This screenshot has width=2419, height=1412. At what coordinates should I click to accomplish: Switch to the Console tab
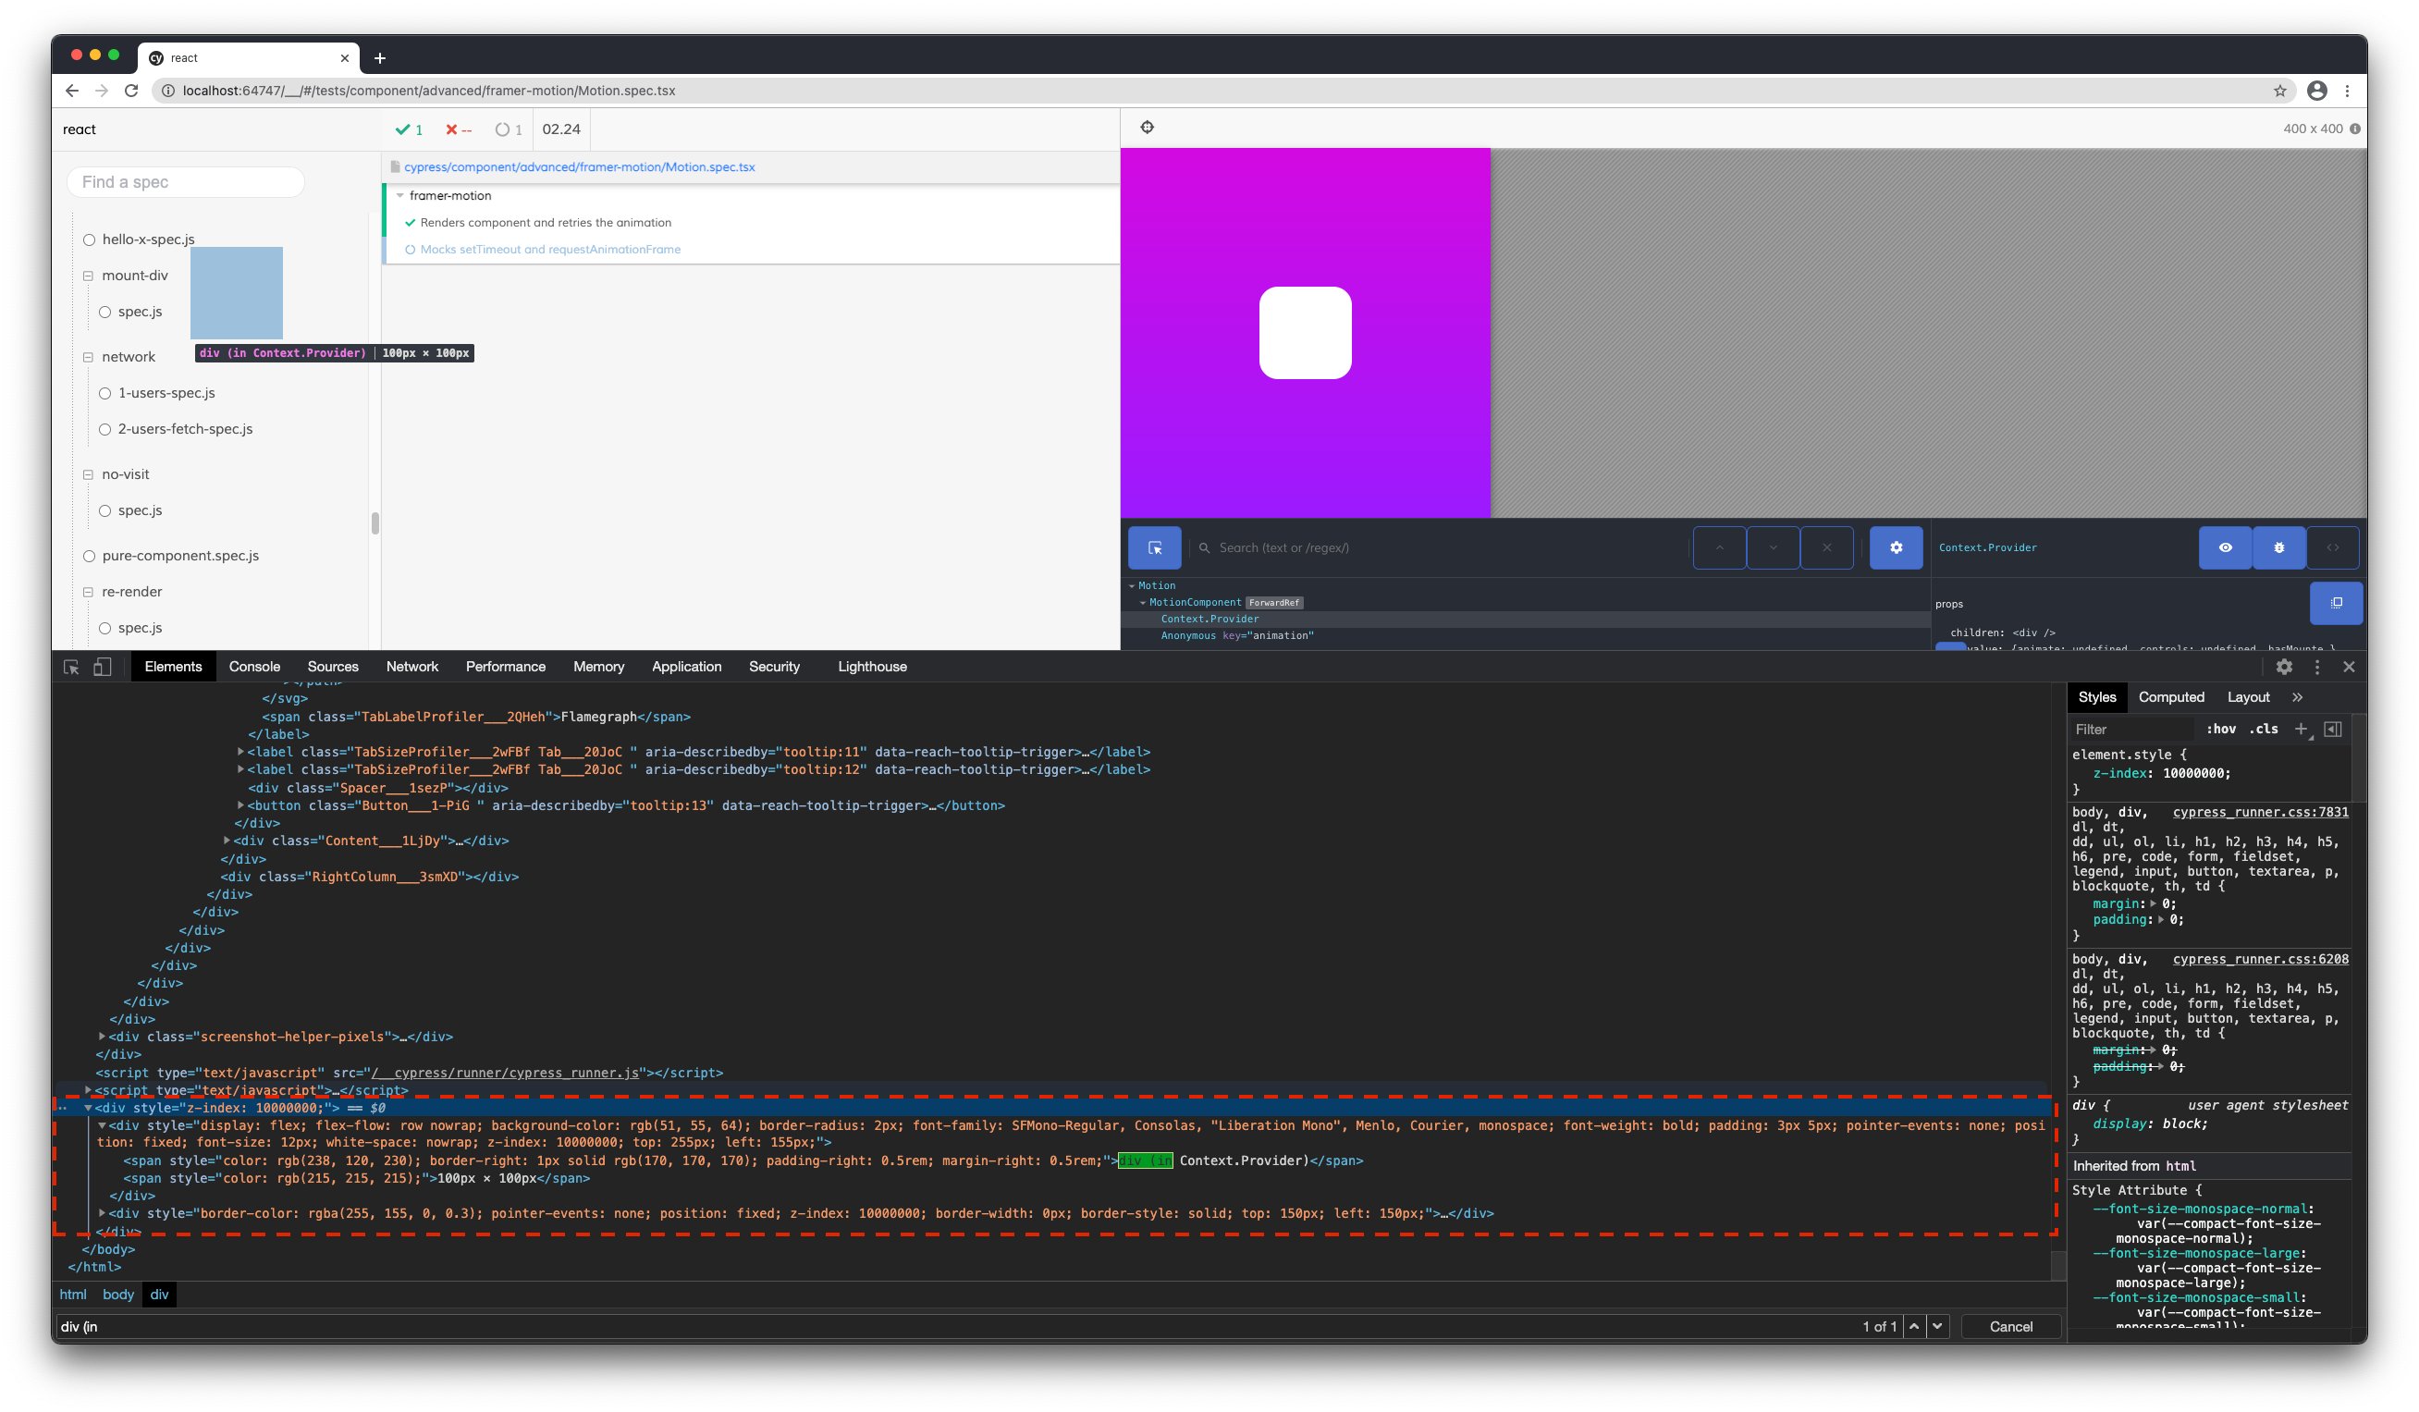254,667
